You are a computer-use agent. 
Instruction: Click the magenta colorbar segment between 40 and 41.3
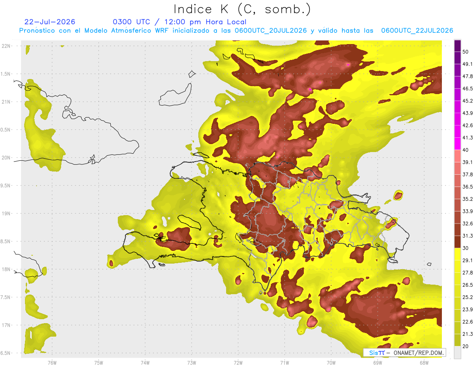point(457,144)
